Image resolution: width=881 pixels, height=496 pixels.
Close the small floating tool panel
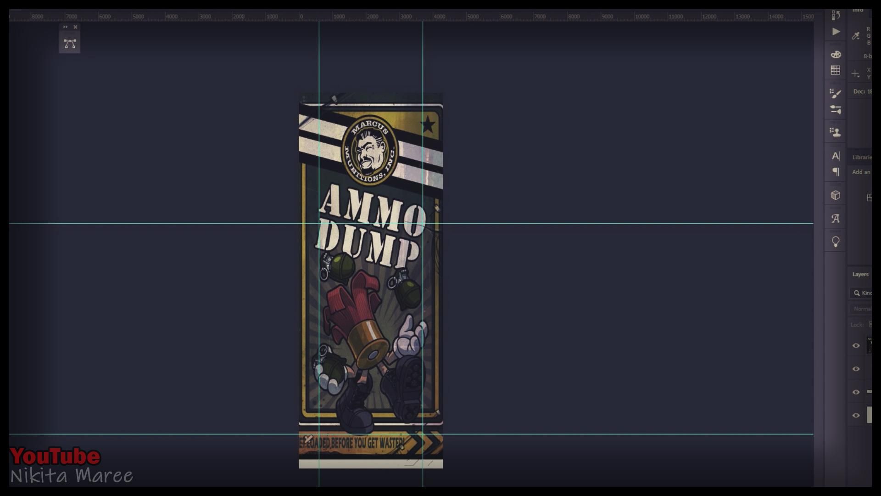pos(76,27)
